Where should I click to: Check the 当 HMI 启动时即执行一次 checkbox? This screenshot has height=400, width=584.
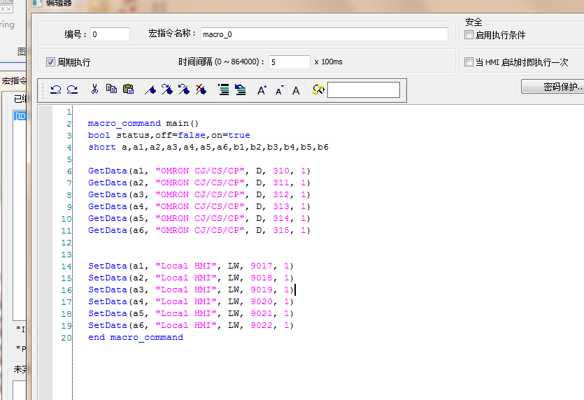(469, 62)
